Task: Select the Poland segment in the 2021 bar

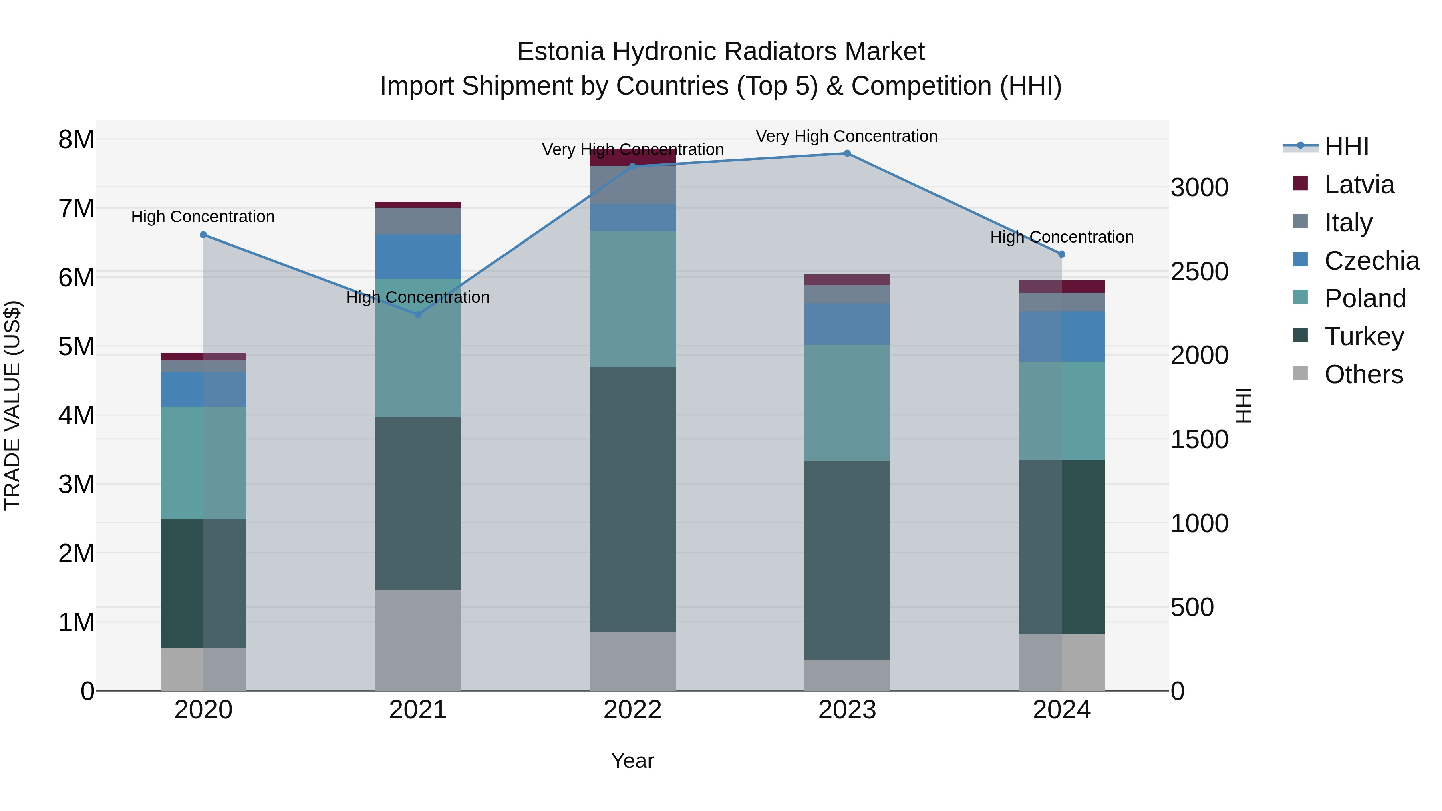Action: point(418,348)
